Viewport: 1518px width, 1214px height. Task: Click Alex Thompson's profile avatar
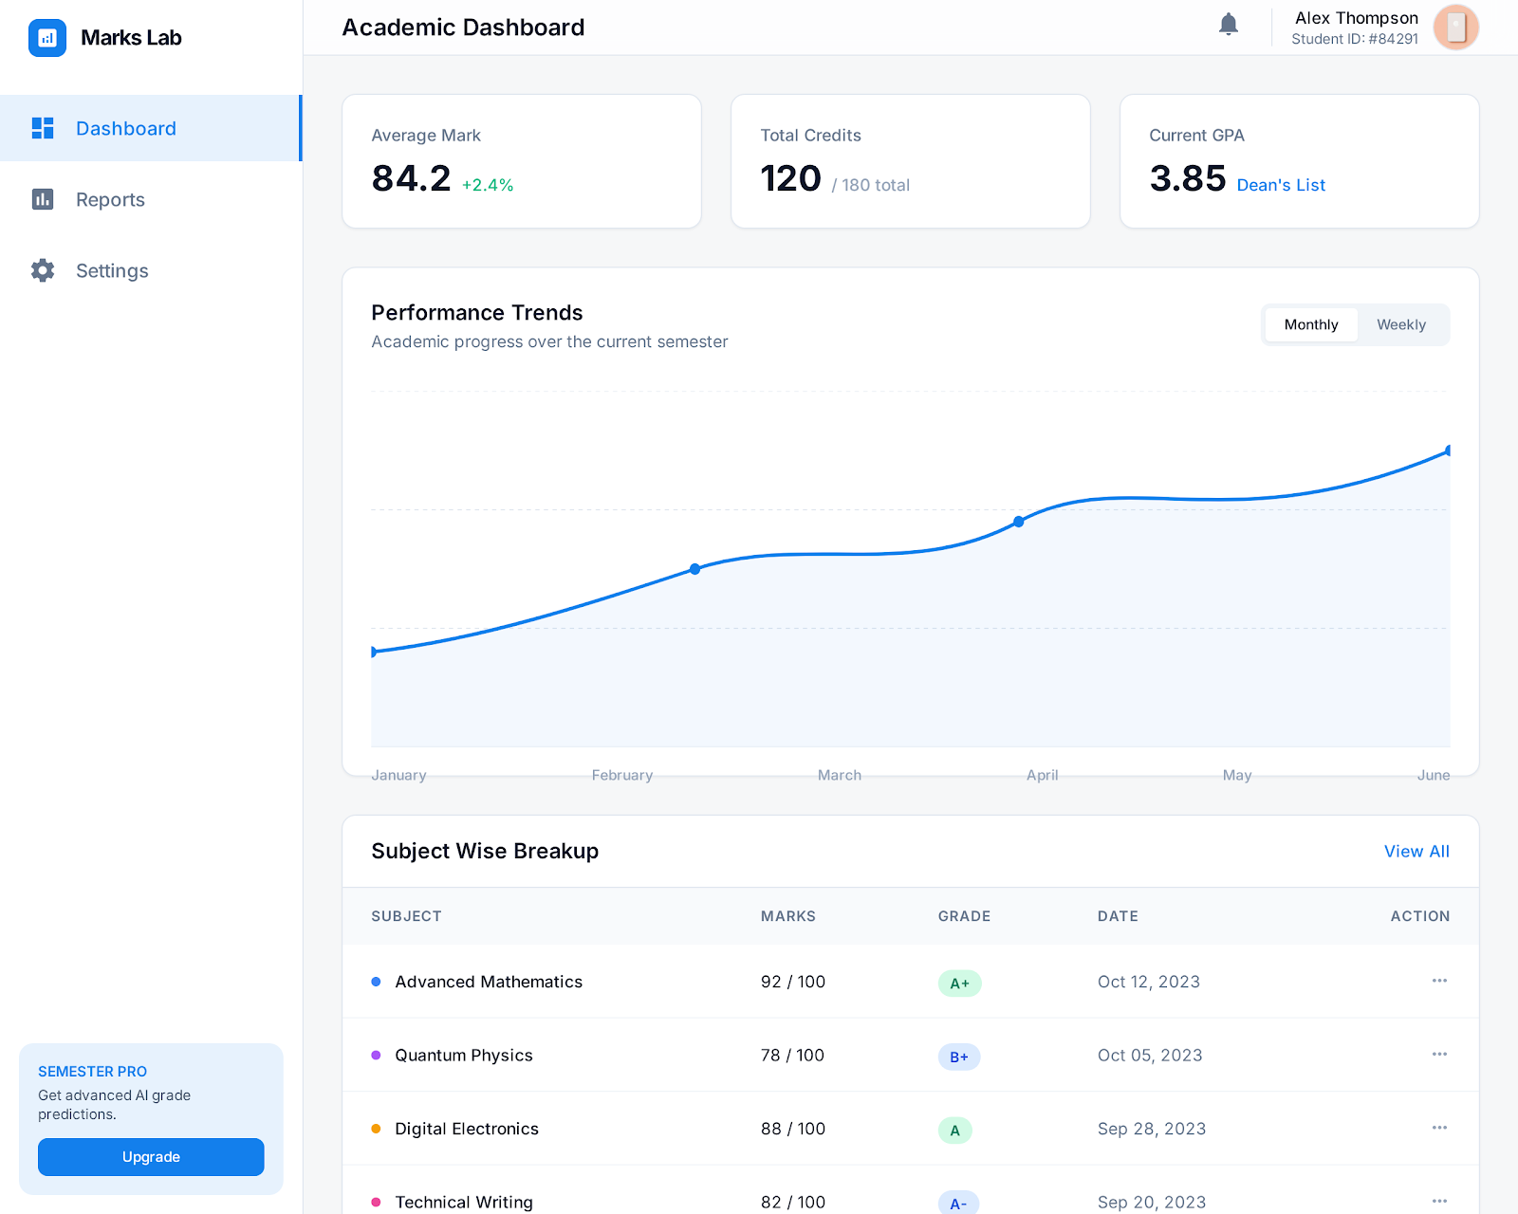pos(1455,28)
